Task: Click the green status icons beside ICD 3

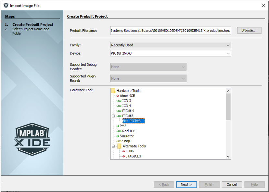Action: (119, 101)
